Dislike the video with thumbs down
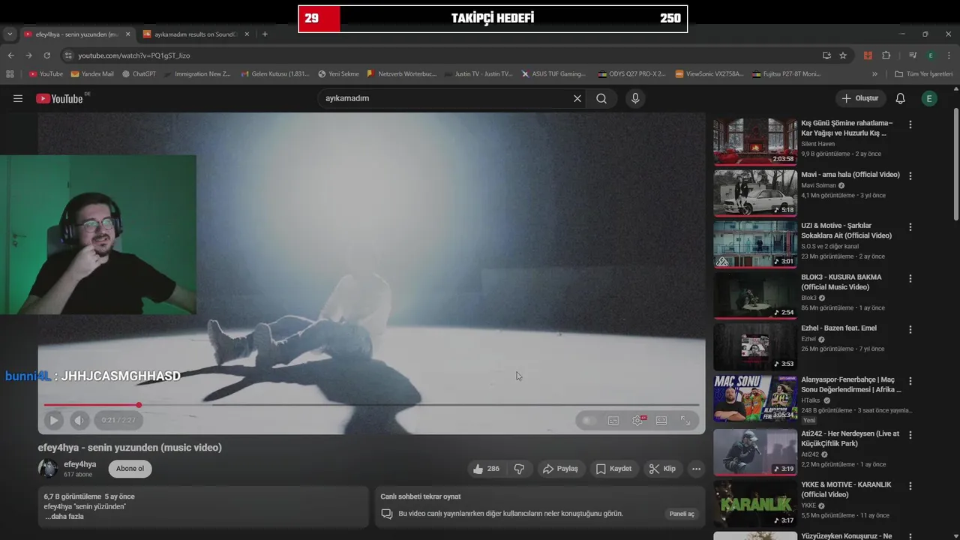Image resolution: width=960 pixels, height=540 pixels. point(519,469)
